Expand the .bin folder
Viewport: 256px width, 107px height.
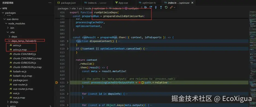tap(8, 28)
